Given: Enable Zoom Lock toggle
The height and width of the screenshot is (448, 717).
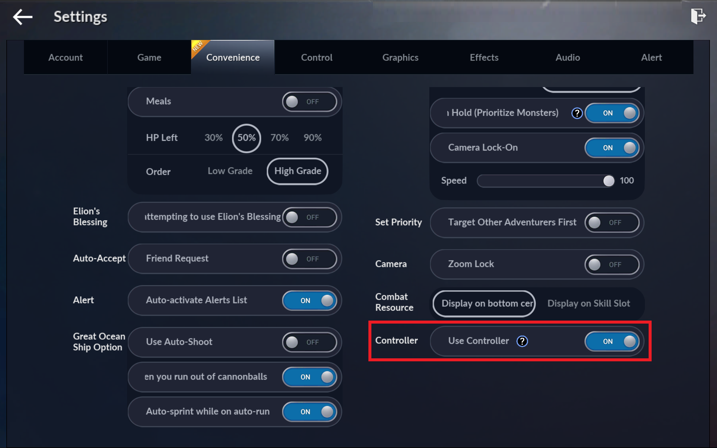Looking at the screenshot, I should (612, 265).
